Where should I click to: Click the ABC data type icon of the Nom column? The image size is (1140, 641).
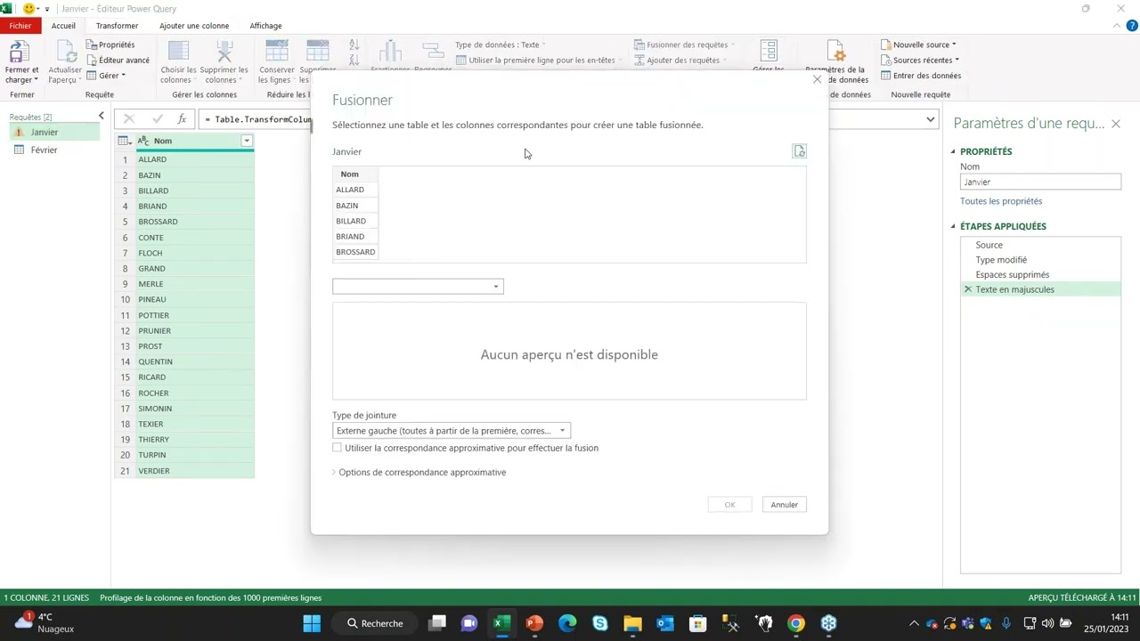pos(143,141)
